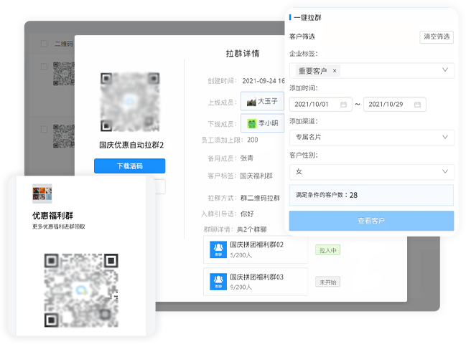466x344 pixels.
Task: Click the employee add limit value 200
Action: click(x=253, y=140)
